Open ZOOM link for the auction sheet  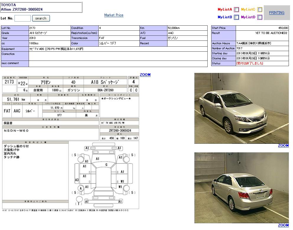(145, 75)
